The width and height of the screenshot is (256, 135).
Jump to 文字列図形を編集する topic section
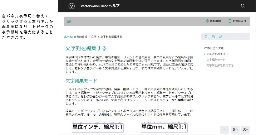pyautogui.click(x=220, y=66)
